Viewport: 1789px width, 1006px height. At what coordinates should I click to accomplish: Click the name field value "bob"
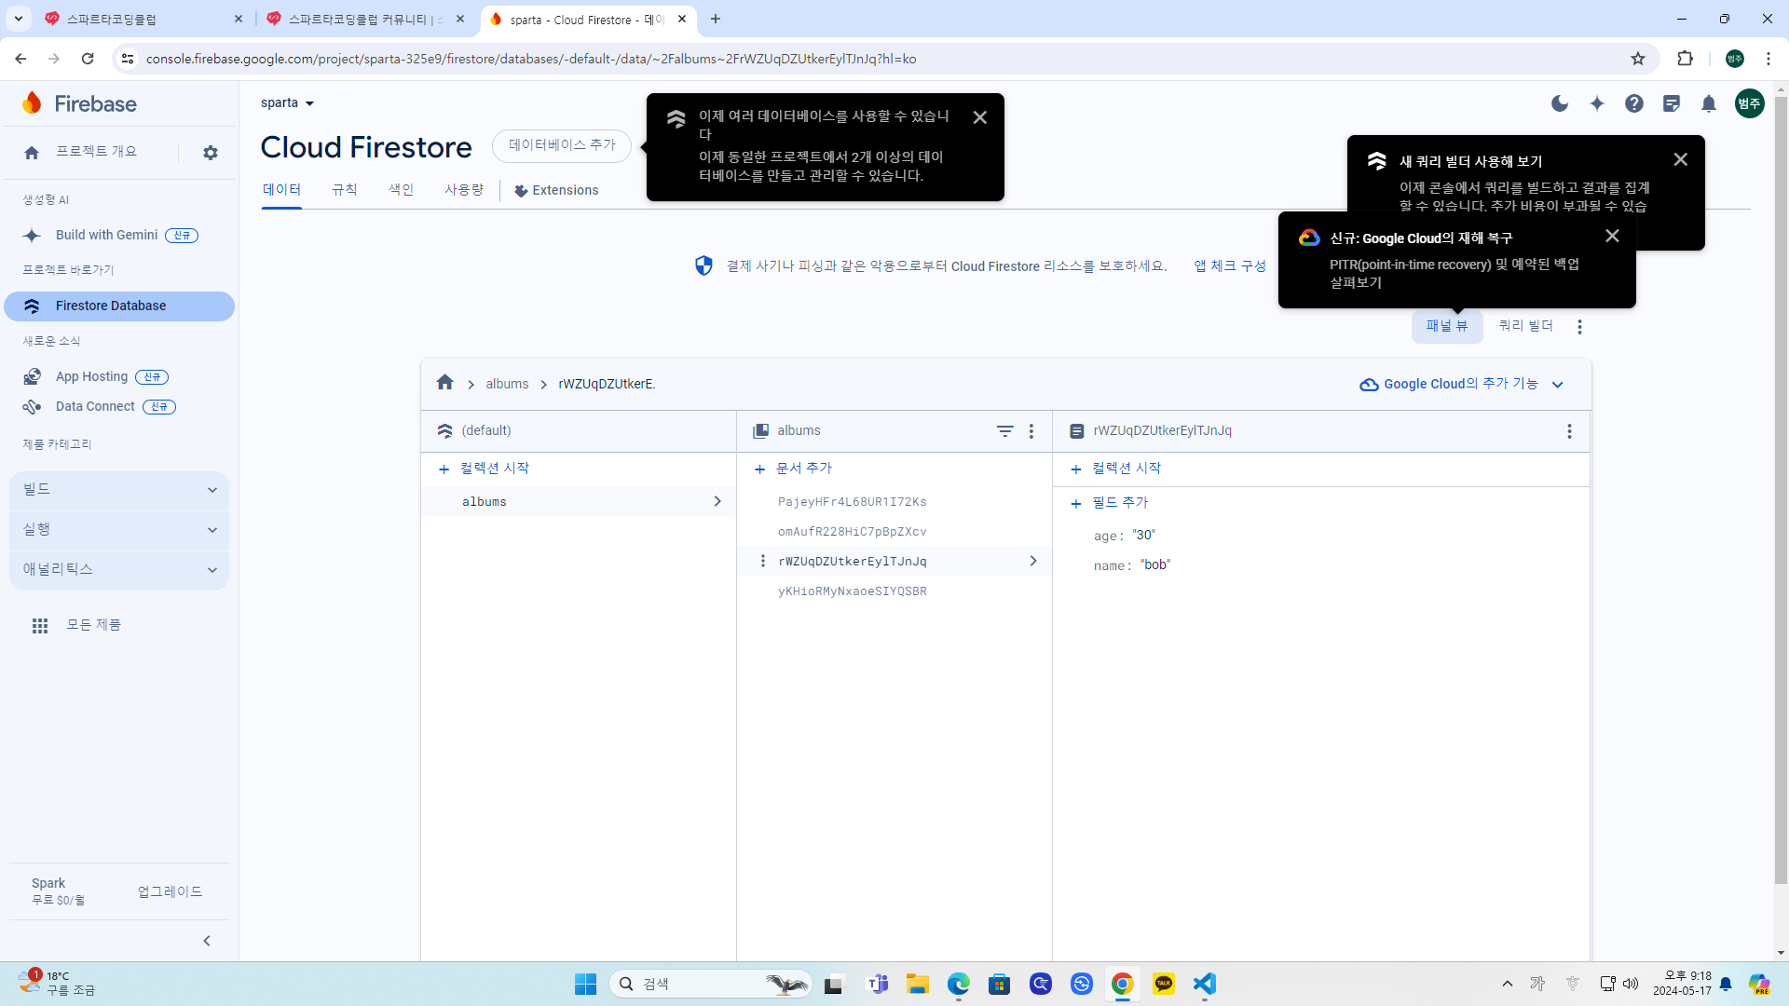pyautogui.click(x=1155, y=565)
